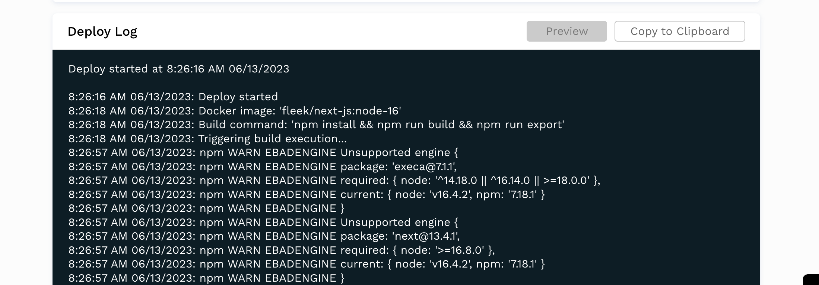
Task: Click the first 'Unsupported engine {' warning line
Action: click(263, 153)
